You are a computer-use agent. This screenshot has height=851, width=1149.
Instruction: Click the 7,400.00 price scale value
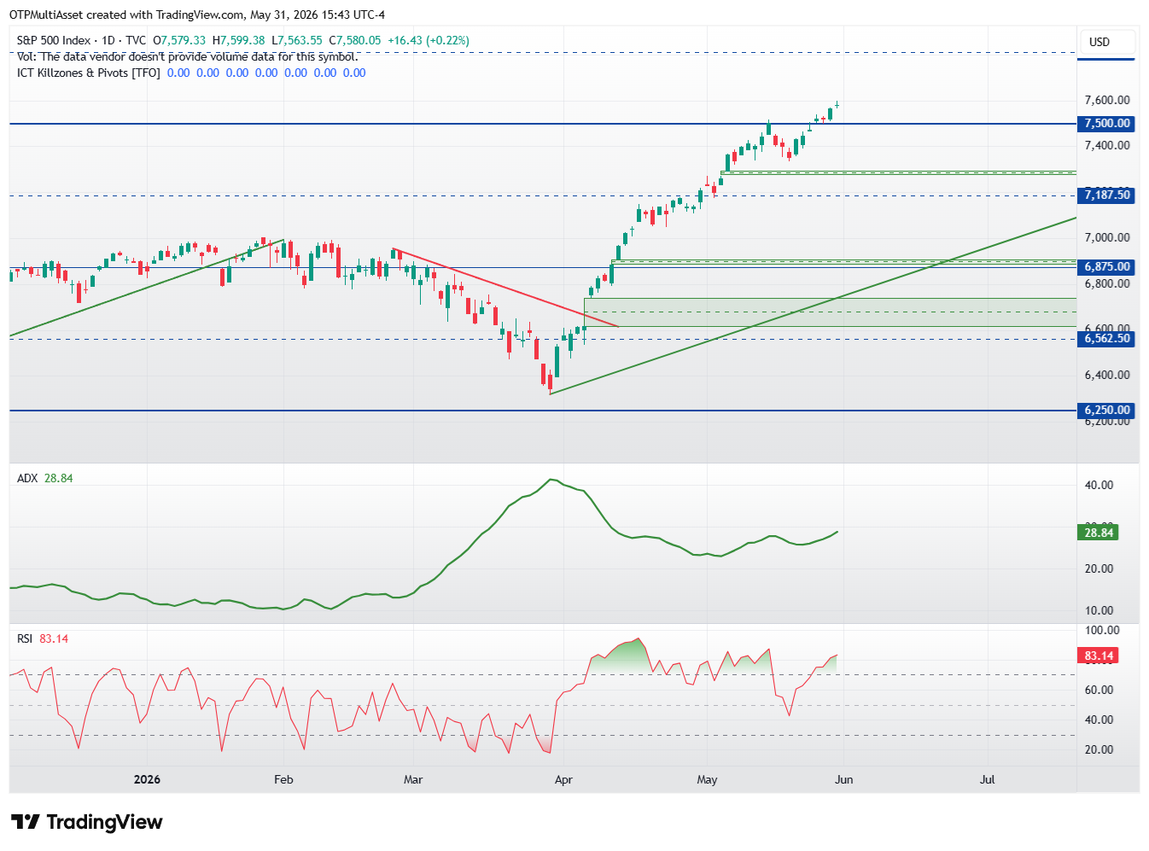tap(1107, 145)
